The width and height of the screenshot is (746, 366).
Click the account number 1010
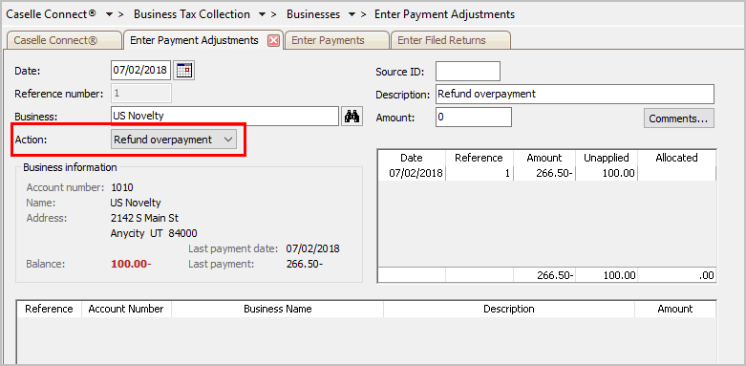point(122,187)
